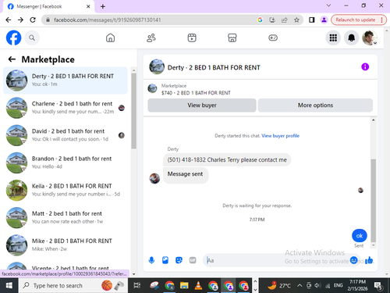The height and width of the screenshot is (293, 390).
Task: Open the Windows Start menu
Action: (x=9, y=286)
